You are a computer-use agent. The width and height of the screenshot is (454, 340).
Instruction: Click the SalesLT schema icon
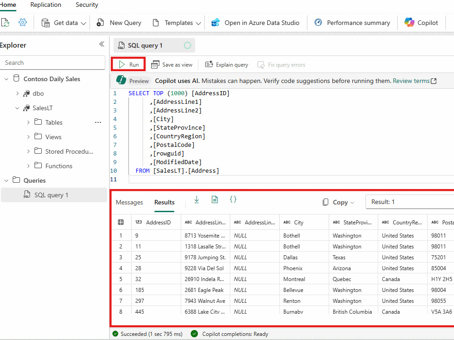pyautogui.click(x=26, y=108)
